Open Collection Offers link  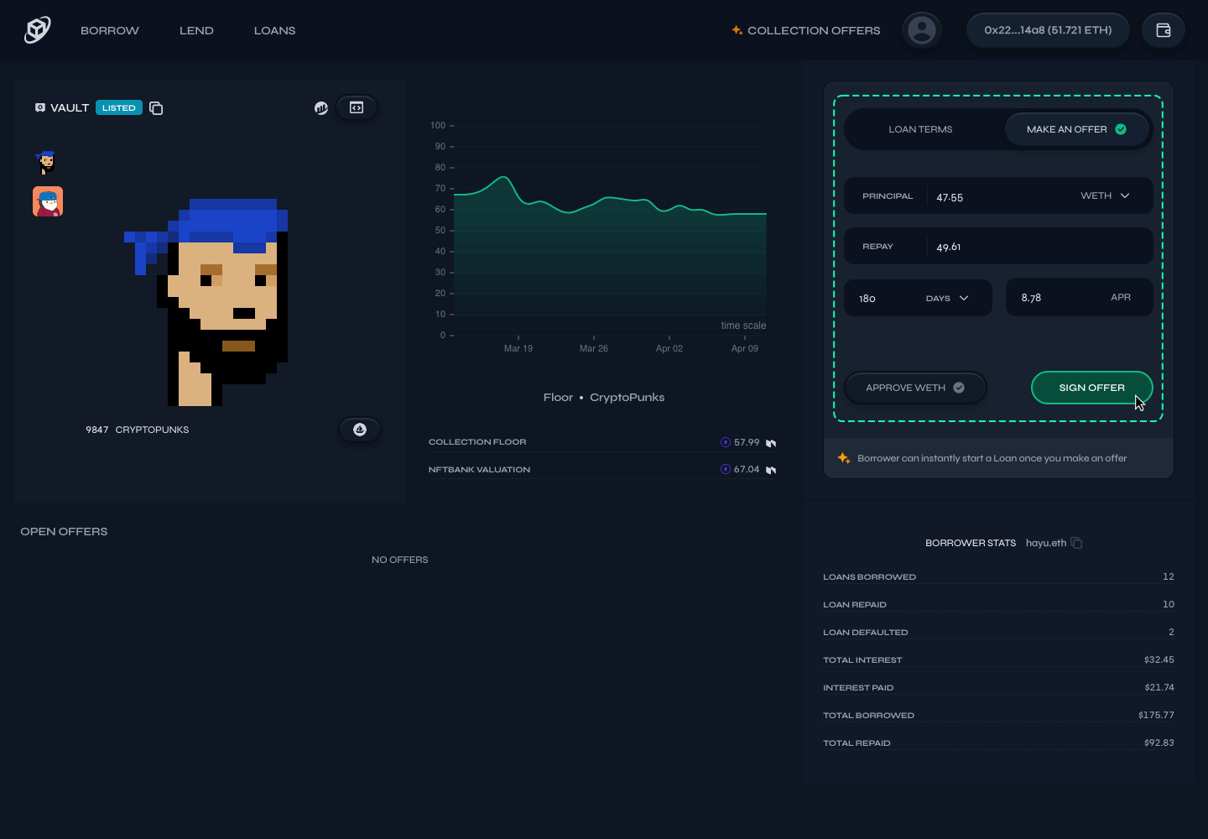[806, 30]
